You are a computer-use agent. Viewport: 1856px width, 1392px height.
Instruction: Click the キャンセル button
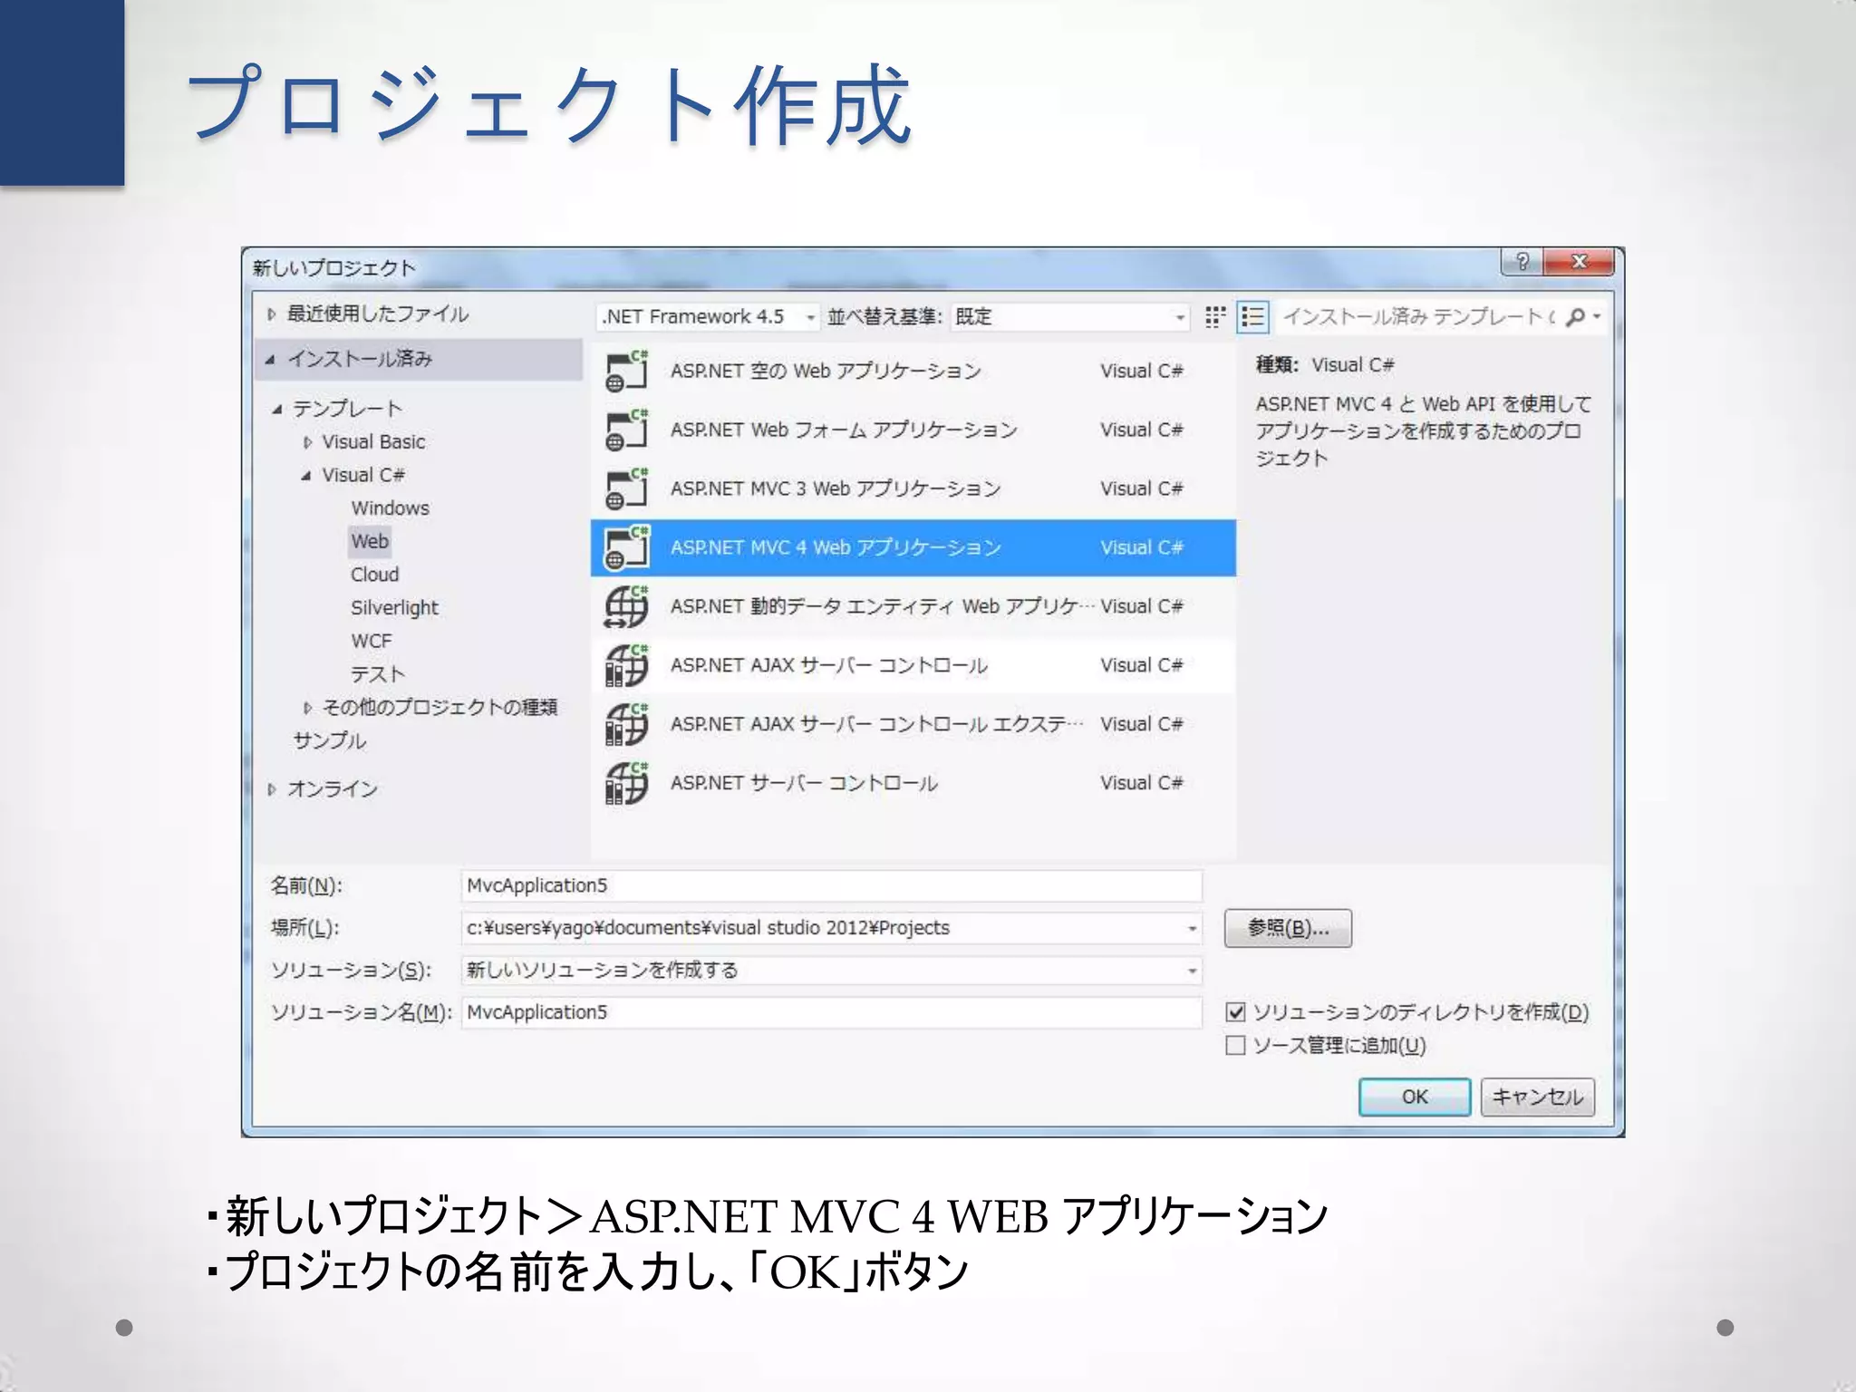click(1537, 1097)
